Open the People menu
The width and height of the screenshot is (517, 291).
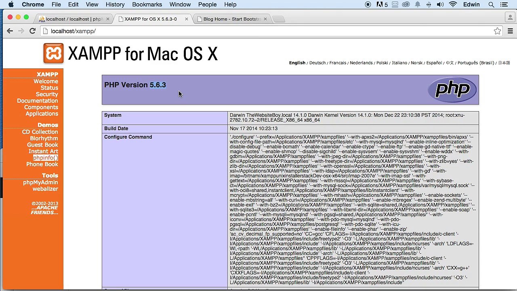[207, 4]
